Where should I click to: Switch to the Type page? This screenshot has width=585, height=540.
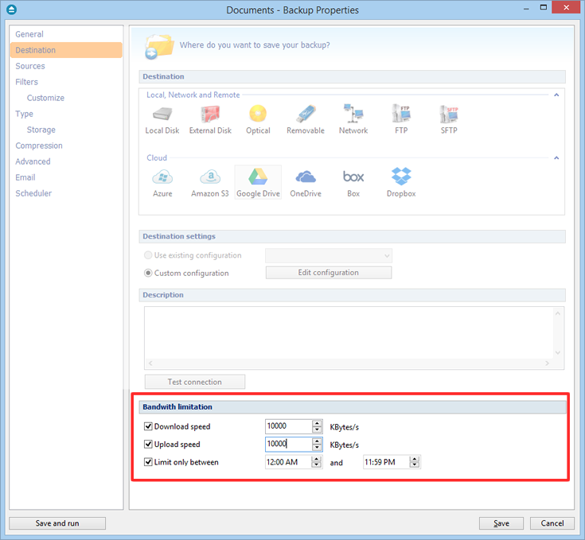click(66, 114)
